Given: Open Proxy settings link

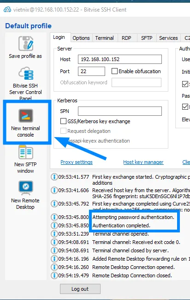Looking at the screenshot, I should coord(77,162).
